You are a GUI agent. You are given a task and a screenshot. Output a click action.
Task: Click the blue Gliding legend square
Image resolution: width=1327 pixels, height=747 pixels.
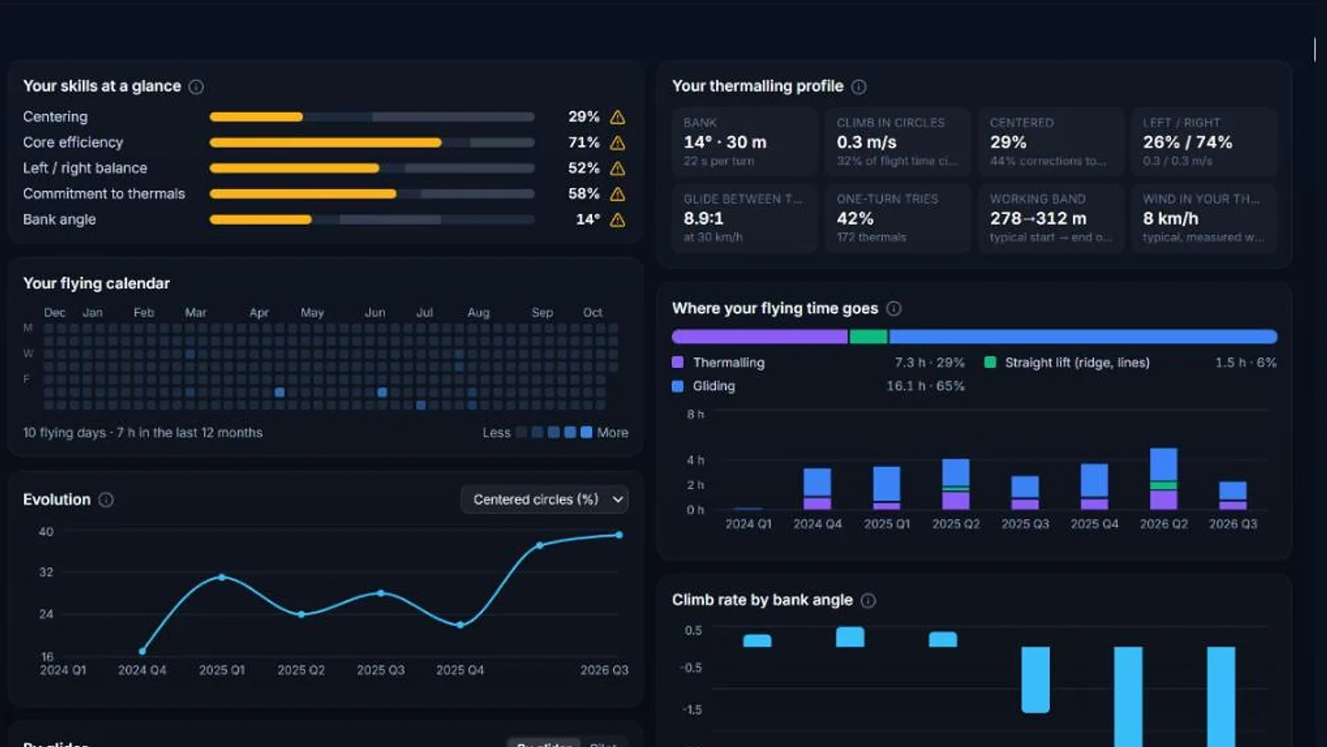678,386
